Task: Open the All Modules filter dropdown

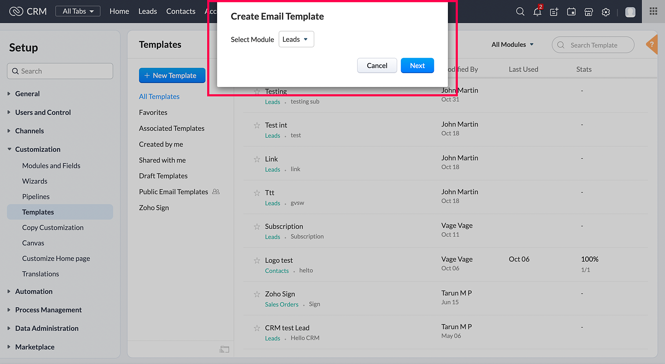Action: point(512,45)
